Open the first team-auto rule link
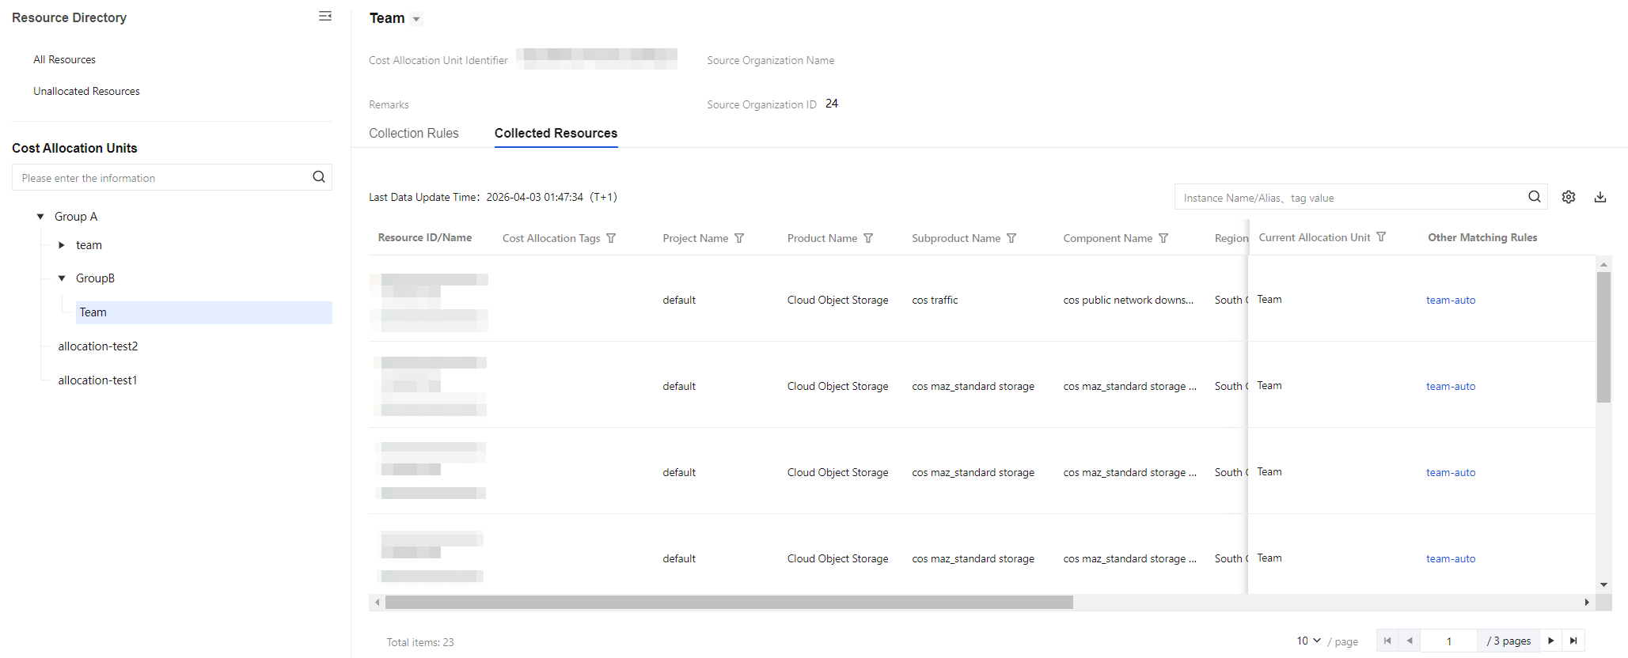Image resolution: width=1628 pixels, height=658 pixels. (x=1450, y=300)
